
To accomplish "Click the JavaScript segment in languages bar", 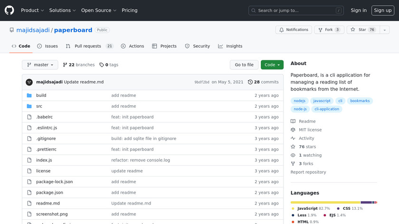I will coord(325,202).
